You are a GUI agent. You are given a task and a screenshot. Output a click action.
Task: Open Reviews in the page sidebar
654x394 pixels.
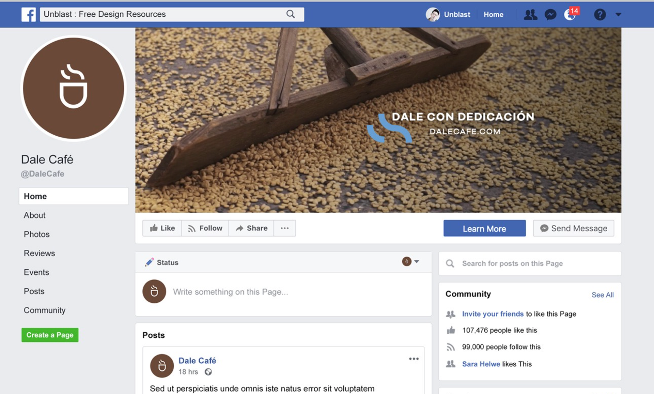pos(39,253)
